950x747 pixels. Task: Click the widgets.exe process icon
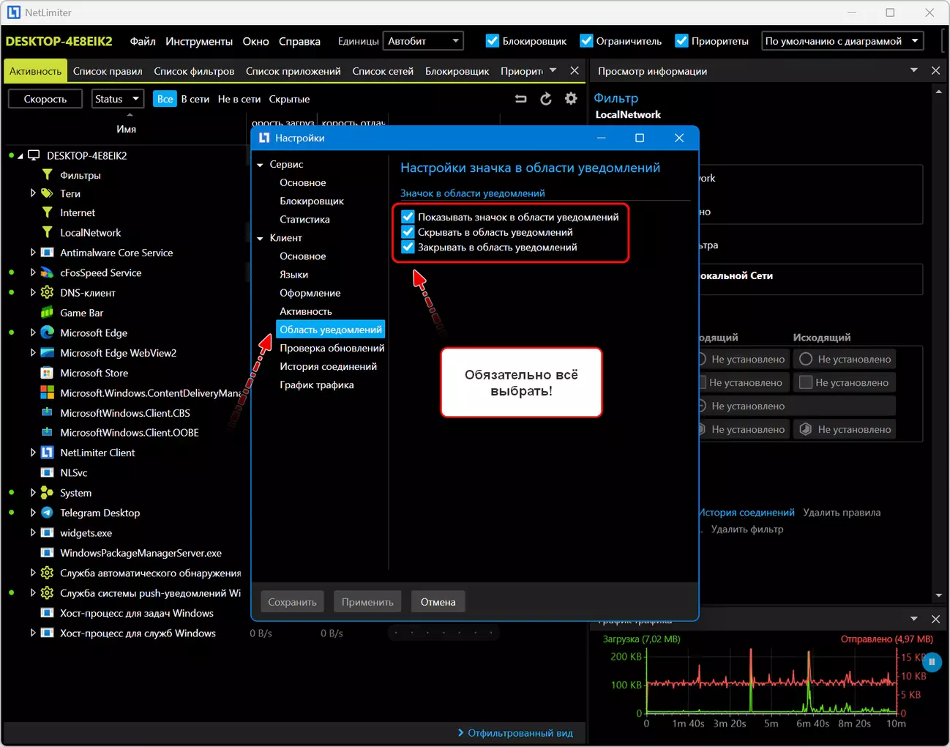[x=48, y=533]
